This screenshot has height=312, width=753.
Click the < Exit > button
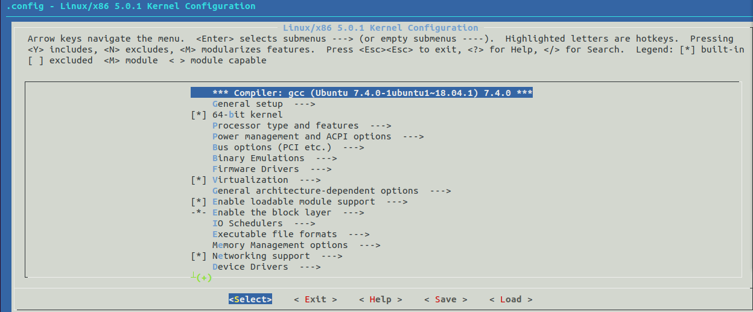(x=316, y=299)
